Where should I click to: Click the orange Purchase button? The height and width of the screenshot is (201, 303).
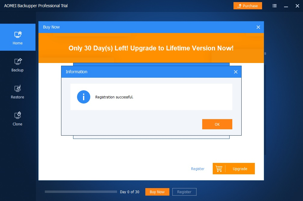point(248,6)
